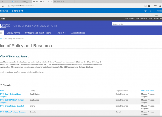Select the South Sudan country cell
The height and width of the screenshot is (117, 162).
[34, 94]
